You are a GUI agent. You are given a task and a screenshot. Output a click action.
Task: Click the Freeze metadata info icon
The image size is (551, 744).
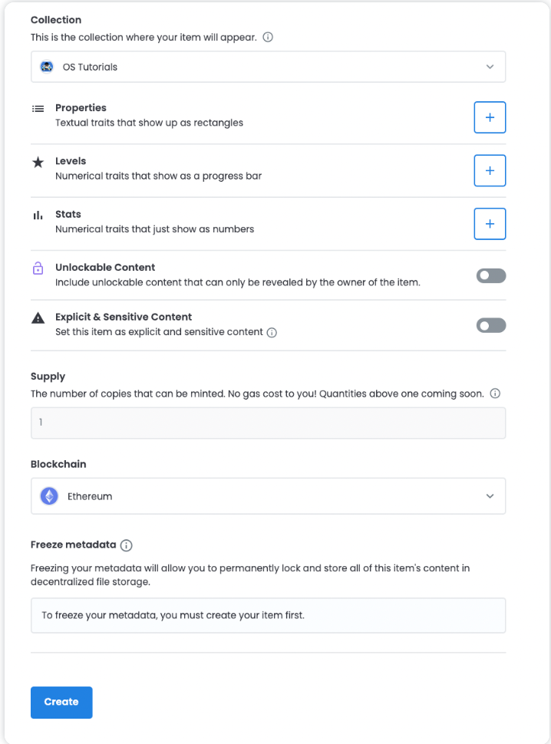click(127, 545)
